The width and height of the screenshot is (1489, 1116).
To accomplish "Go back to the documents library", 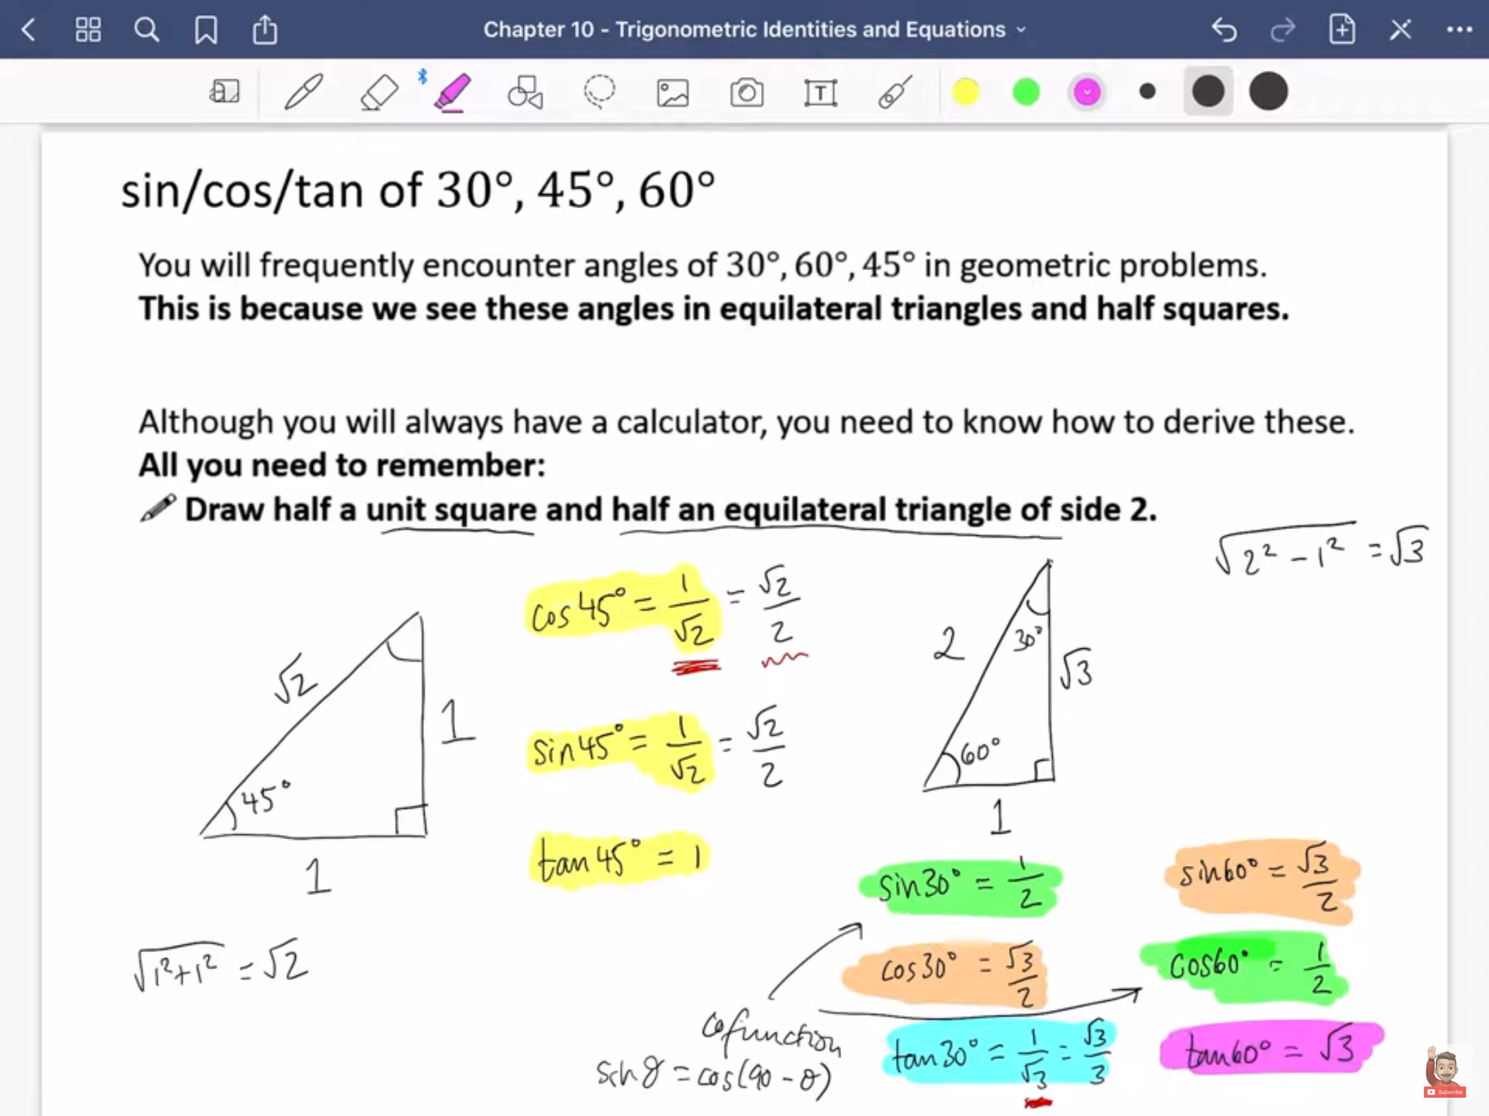I will (28, 30).
